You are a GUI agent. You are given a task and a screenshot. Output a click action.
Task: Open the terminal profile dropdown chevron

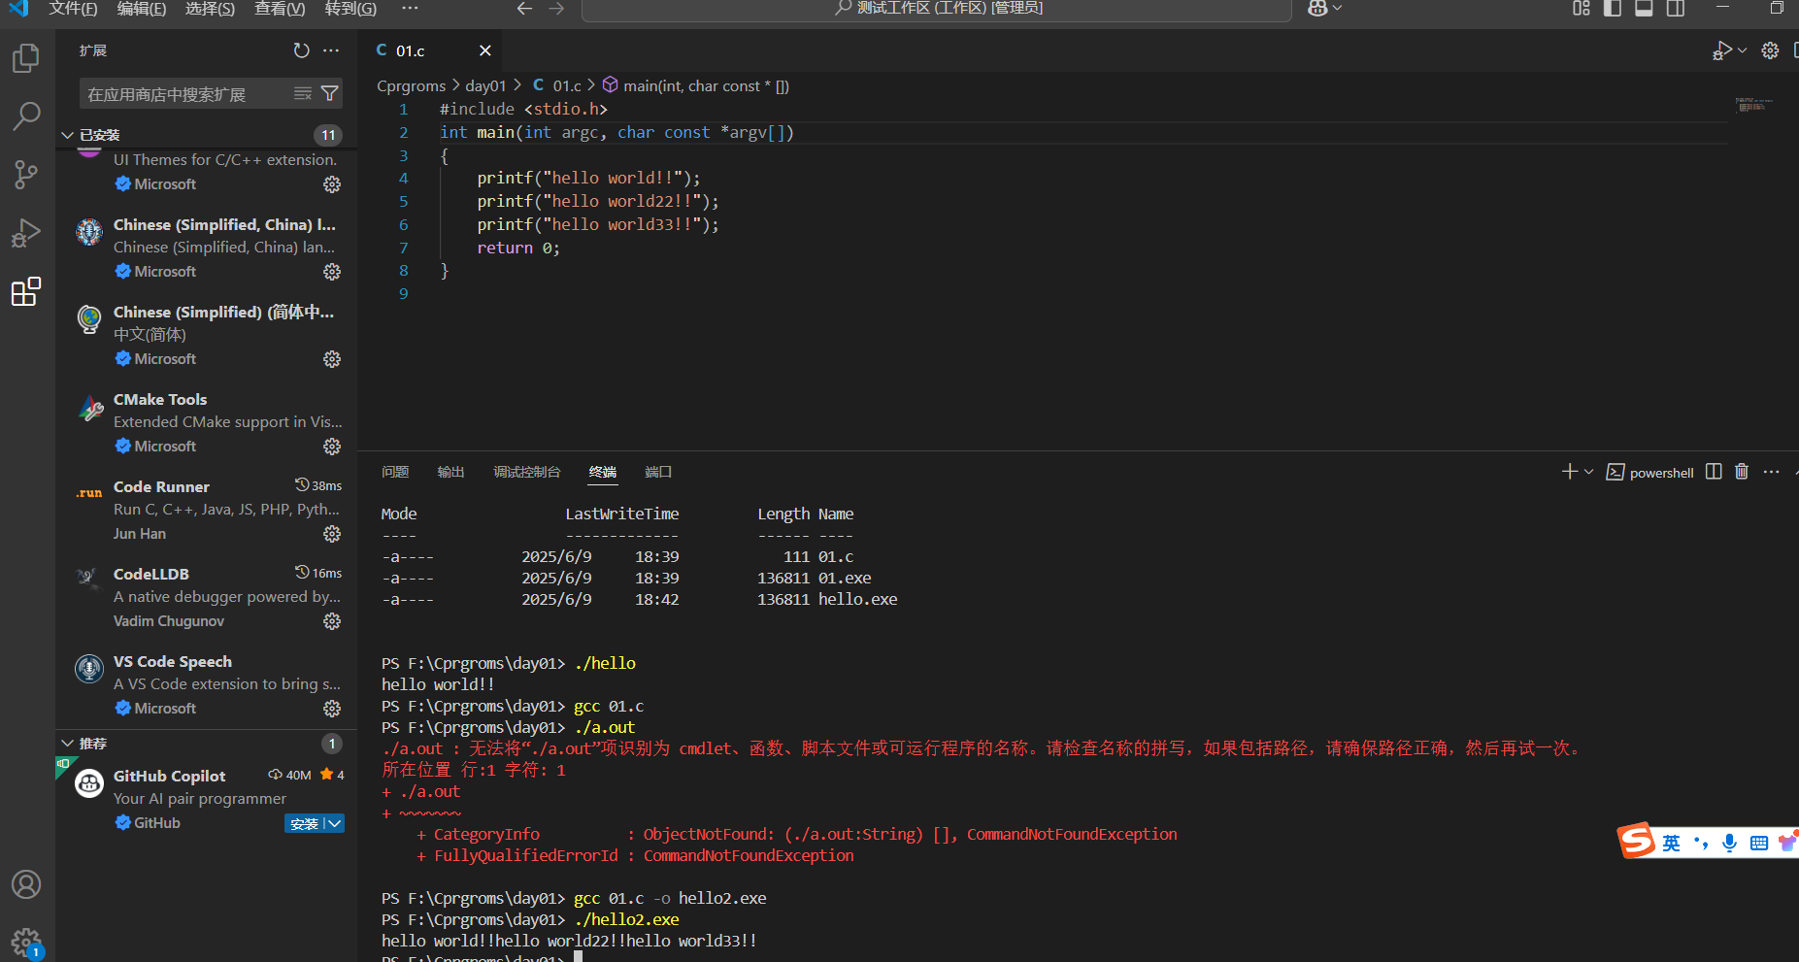(1589, 472)
